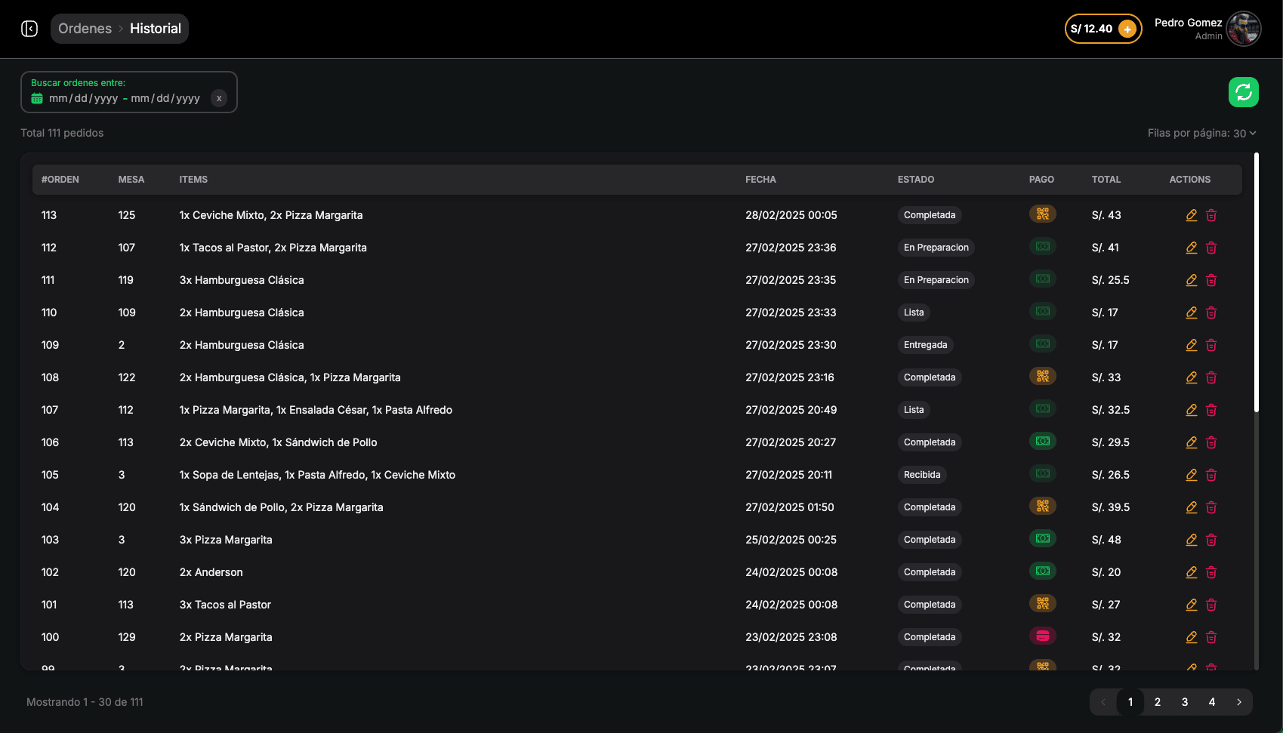
Task: Edit order 105 with pencil icon
Action: [x=1191, y=475]
